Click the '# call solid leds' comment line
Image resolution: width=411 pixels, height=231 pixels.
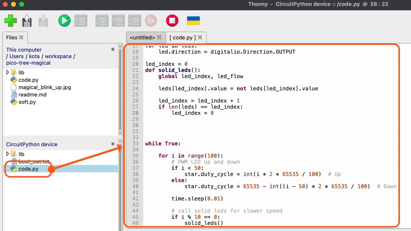[227, 211]
